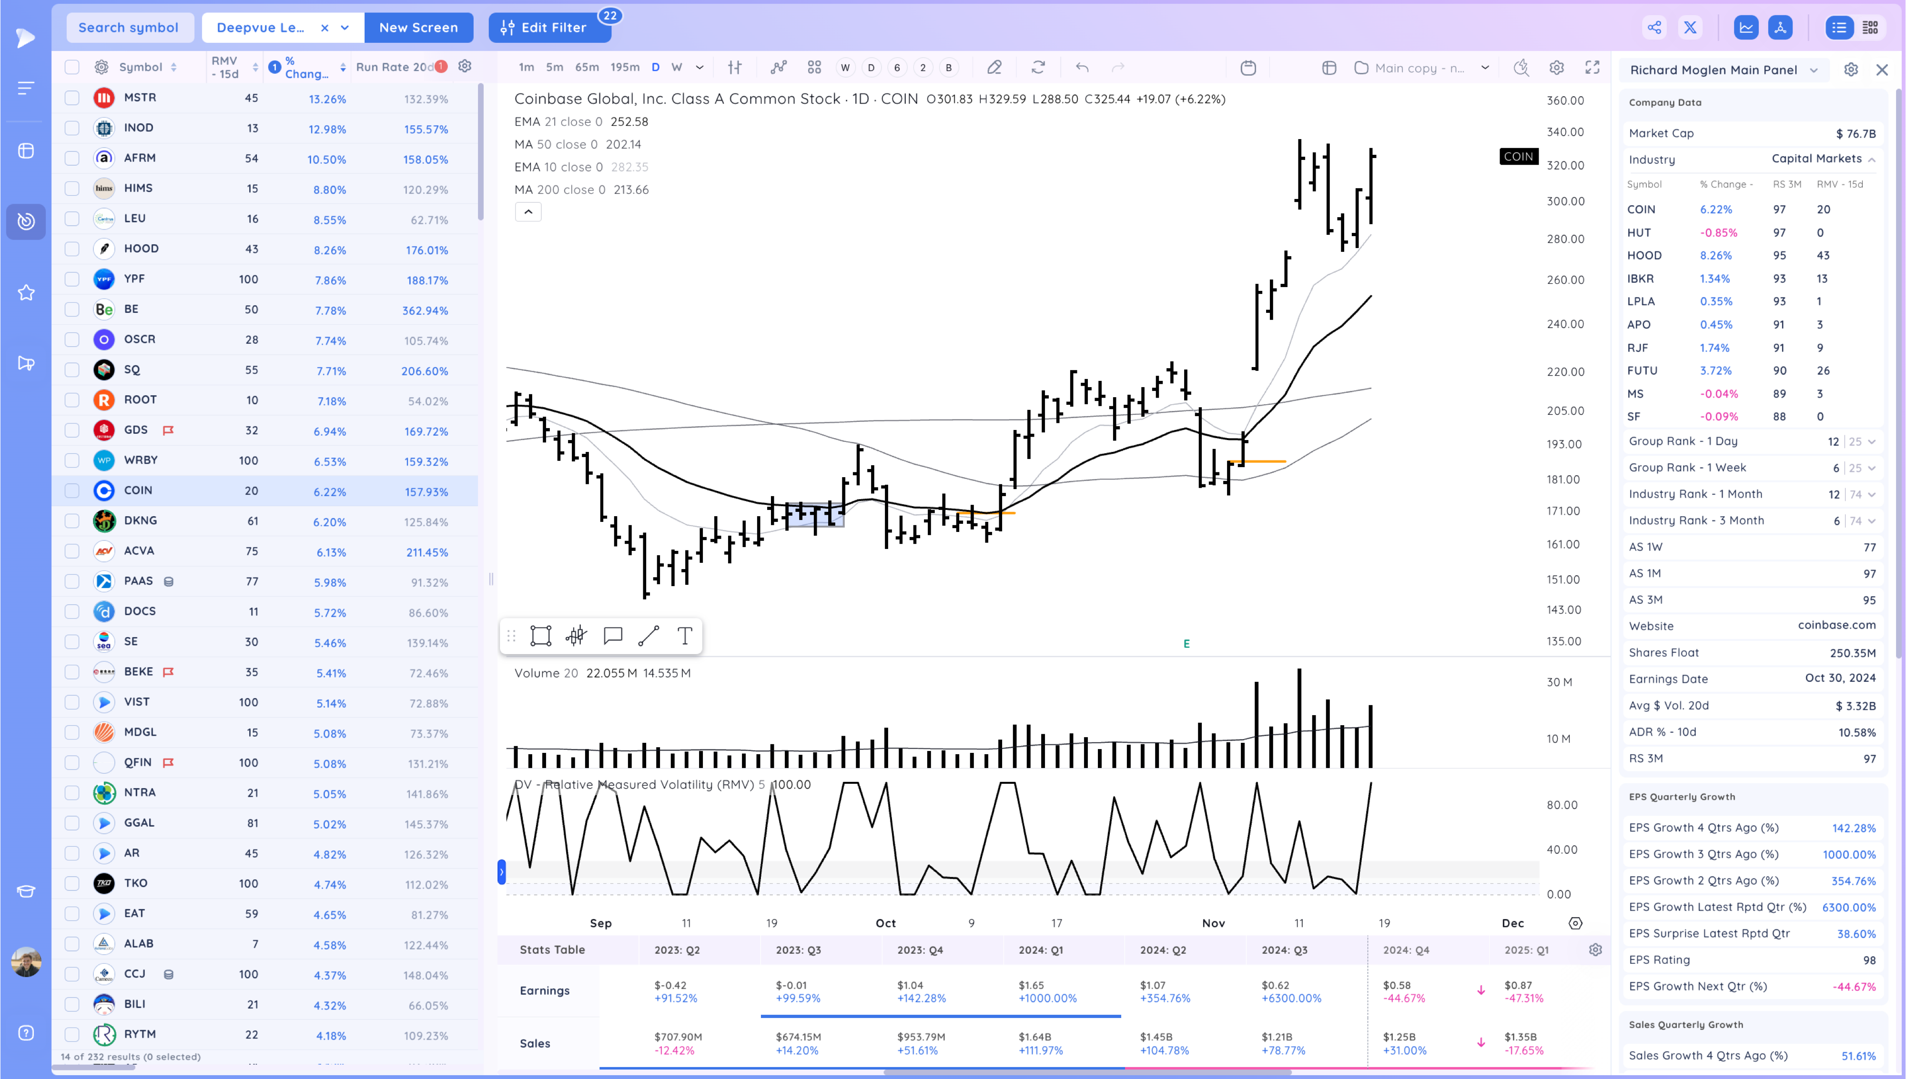Switch to list layout icon
This screenshot has width=1906, height=1079.
coord(1839,28)
